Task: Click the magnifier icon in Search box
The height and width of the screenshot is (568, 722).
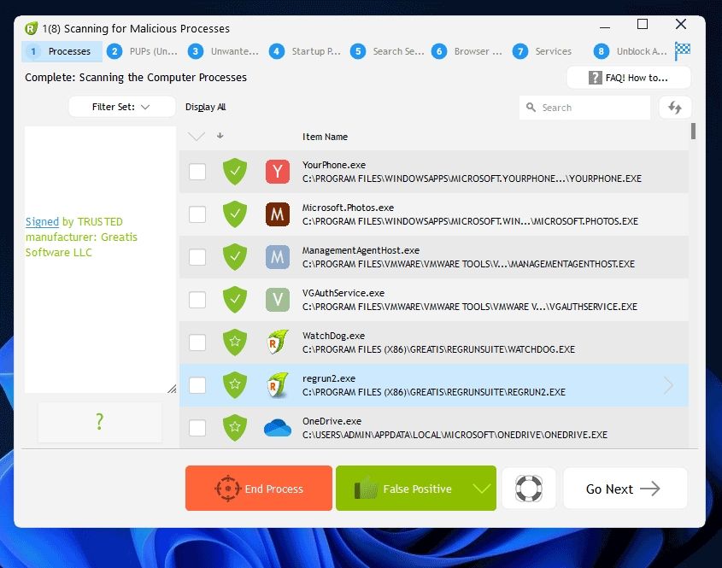Action: (531, 108)
